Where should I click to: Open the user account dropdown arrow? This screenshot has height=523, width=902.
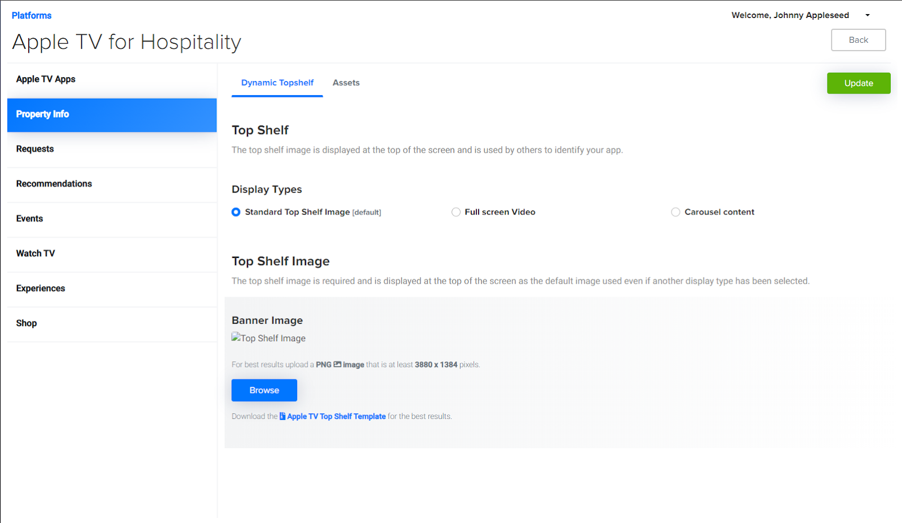868,15
